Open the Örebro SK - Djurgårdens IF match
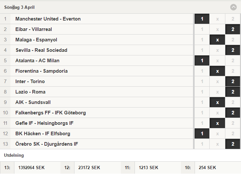Image resolution: width=241 pixels, height=175 pixels. coord(47,144)
